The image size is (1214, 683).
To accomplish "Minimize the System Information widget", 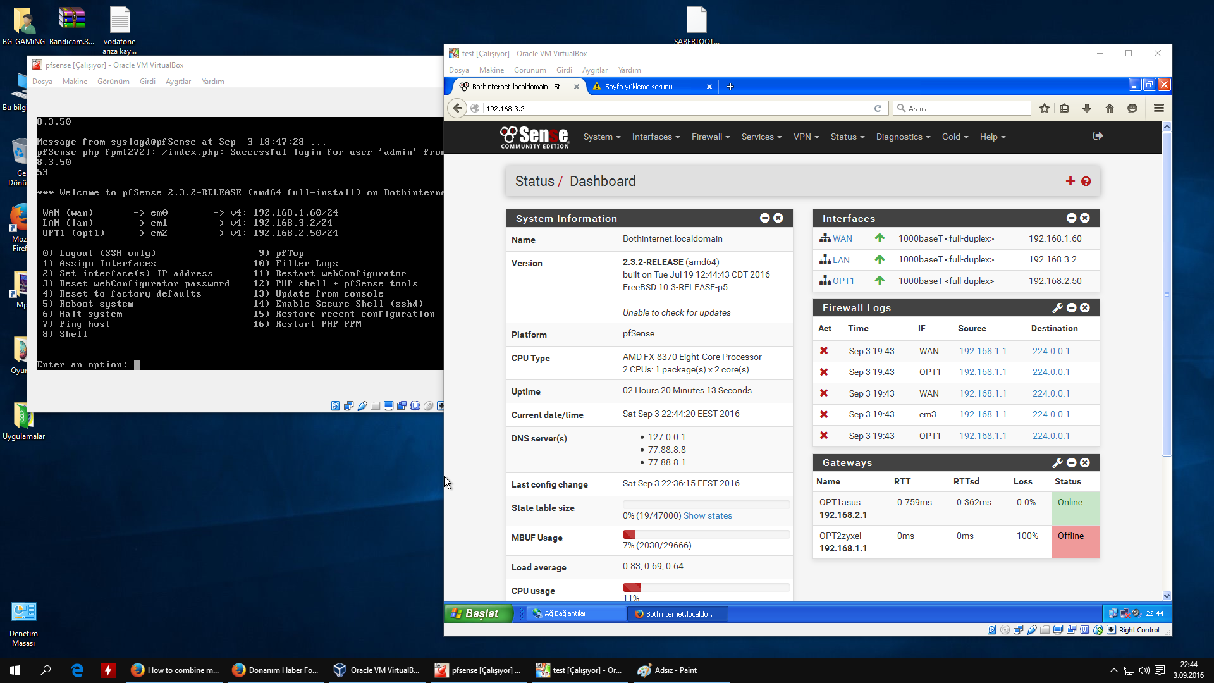I will click(x=765, y=218).
